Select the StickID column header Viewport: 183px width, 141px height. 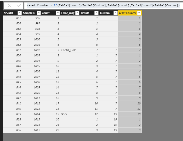click(12, 13)
